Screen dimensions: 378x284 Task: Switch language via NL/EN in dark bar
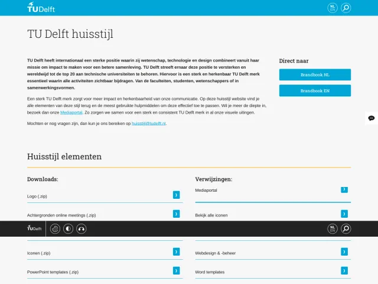coord(333,229)
